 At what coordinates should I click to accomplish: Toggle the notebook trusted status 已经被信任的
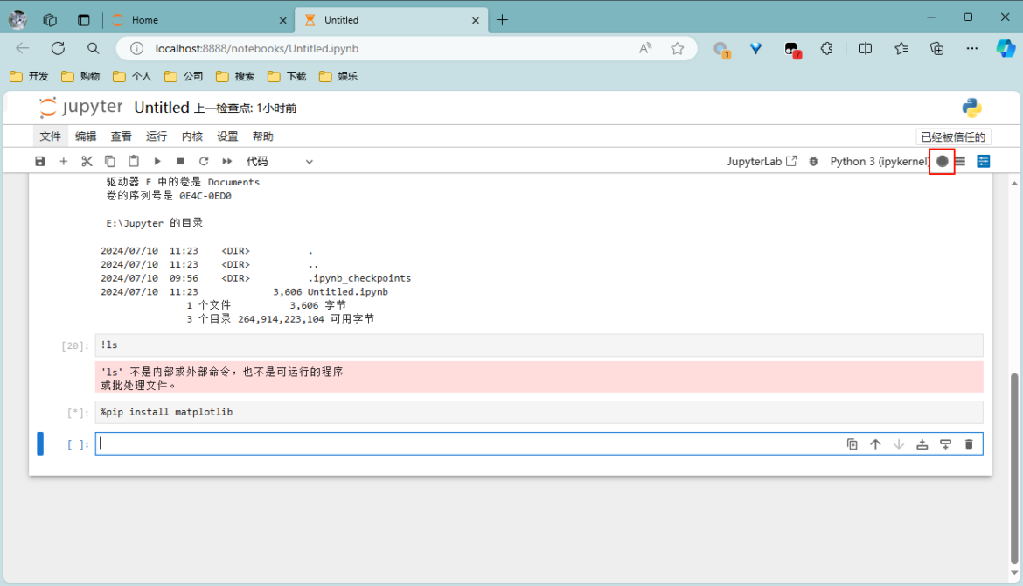952,136
